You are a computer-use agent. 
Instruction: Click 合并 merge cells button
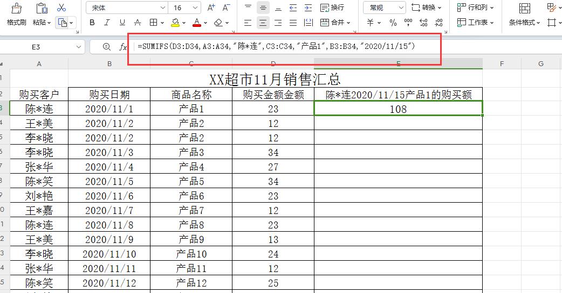click(332, 23)
